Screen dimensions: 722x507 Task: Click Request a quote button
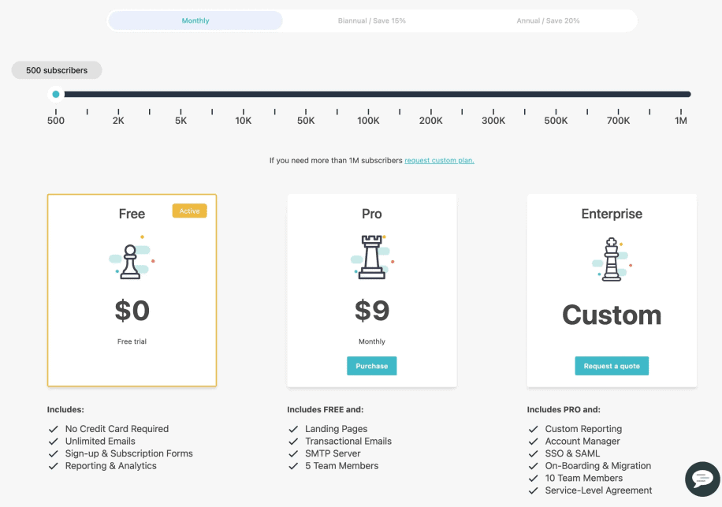pos(611,366)
